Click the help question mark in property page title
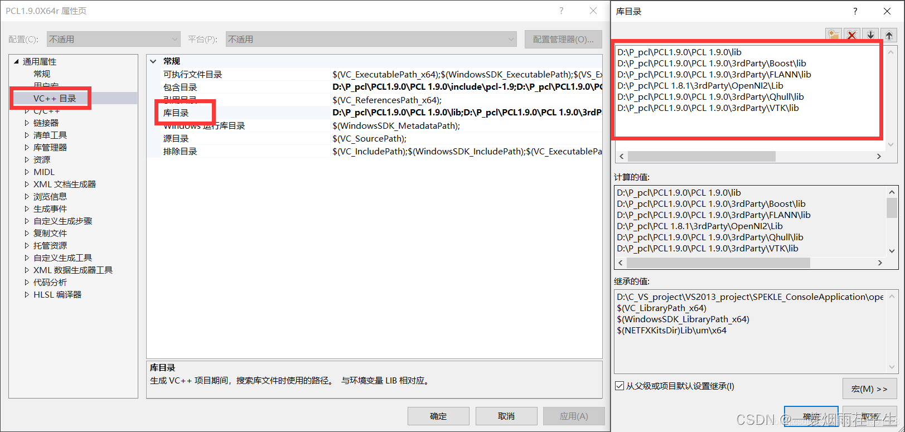The width and height of the screenshot is (905, 432). pos(561,11)
